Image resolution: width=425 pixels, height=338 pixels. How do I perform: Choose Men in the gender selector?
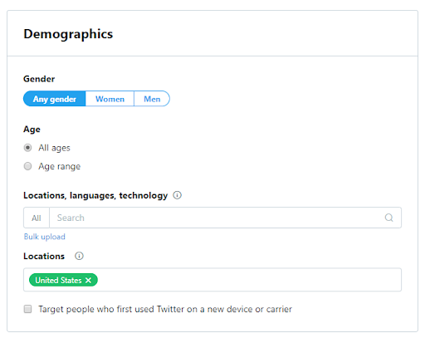tap(152, 99)
